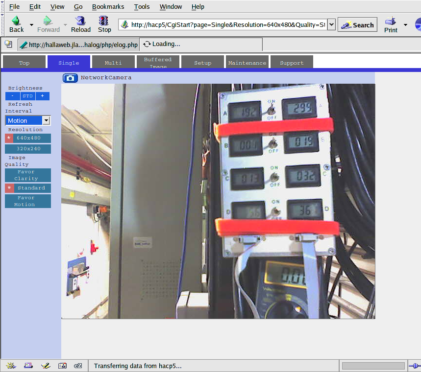The height and width of the screenshot is (372, 421).
Task: Expand the URL history dropdown
Action: click(x=332, y=24)
